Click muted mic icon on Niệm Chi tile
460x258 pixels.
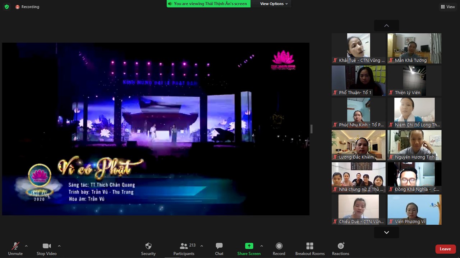(x=391, y=125)
